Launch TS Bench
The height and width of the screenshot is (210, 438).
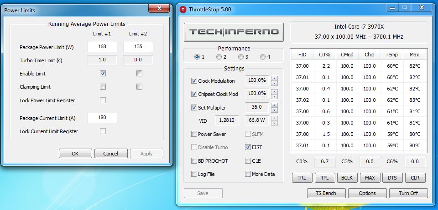(x=326, y=193)
